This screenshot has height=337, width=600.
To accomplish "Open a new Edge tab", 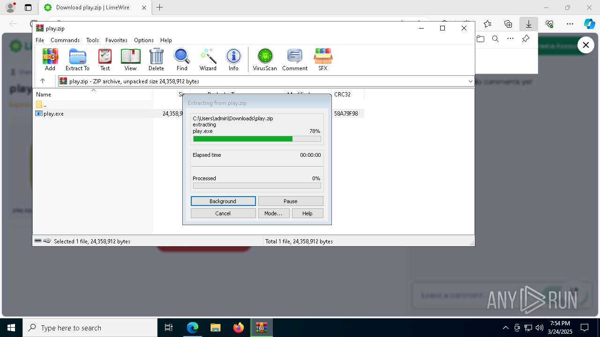I will pos(160,7).
